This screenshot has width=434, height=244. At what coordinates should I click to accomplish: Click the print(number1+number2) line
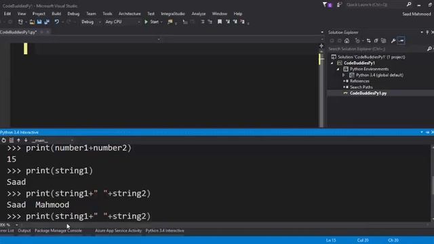(x=69, y=148)
